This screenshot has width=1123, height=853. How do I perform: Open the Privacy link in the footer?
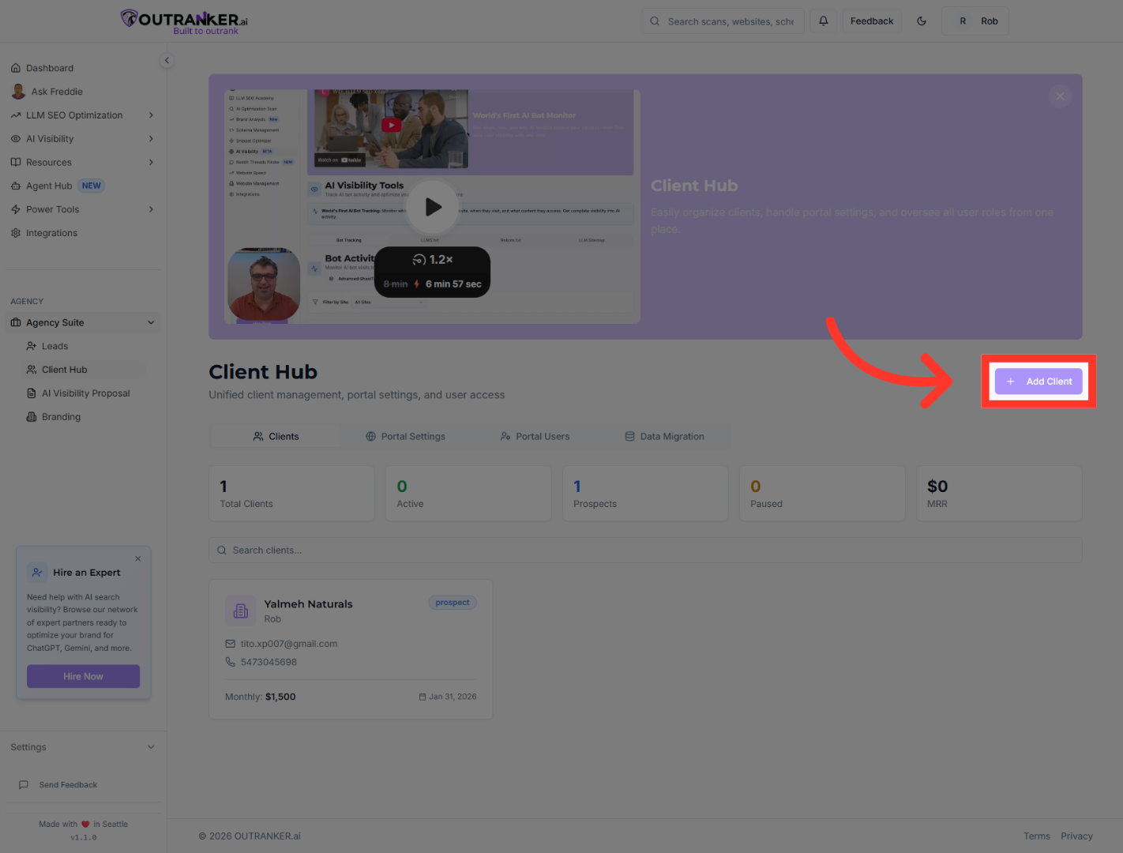pos(1076,836)
